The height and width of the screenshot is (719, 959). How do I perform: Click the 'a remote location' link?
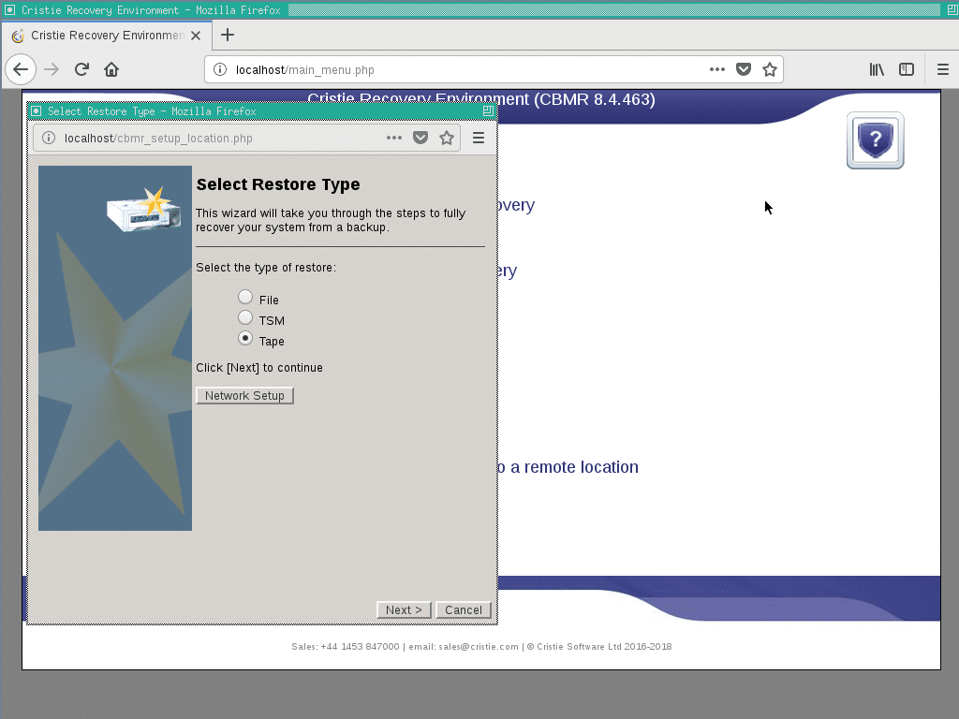coord(574,467)
